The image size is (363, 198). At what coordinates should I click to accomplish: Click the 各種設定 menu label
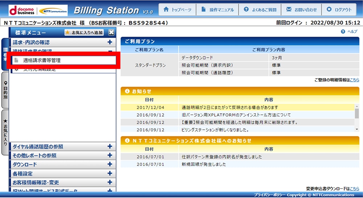click(23, 174)
